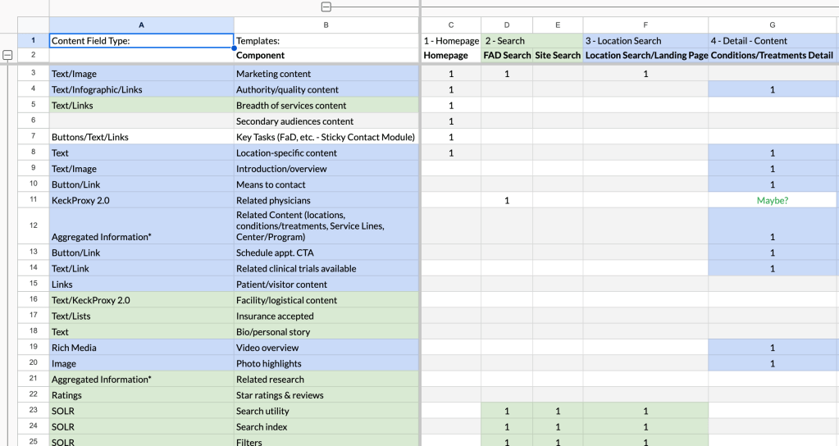The image size is (839, 446).
Task: Collapse the row group beside row 2
Action: tap(8, 56)
